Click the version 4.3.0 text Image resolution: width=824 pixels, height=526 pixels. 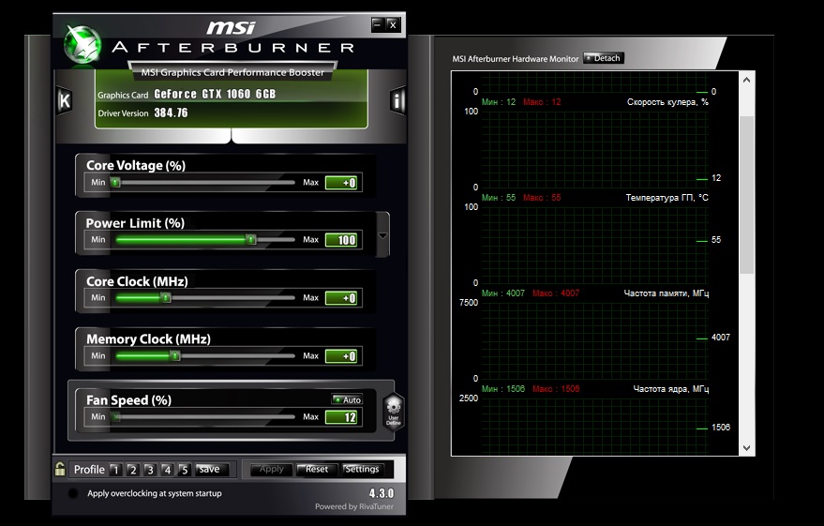click(381, 493)
